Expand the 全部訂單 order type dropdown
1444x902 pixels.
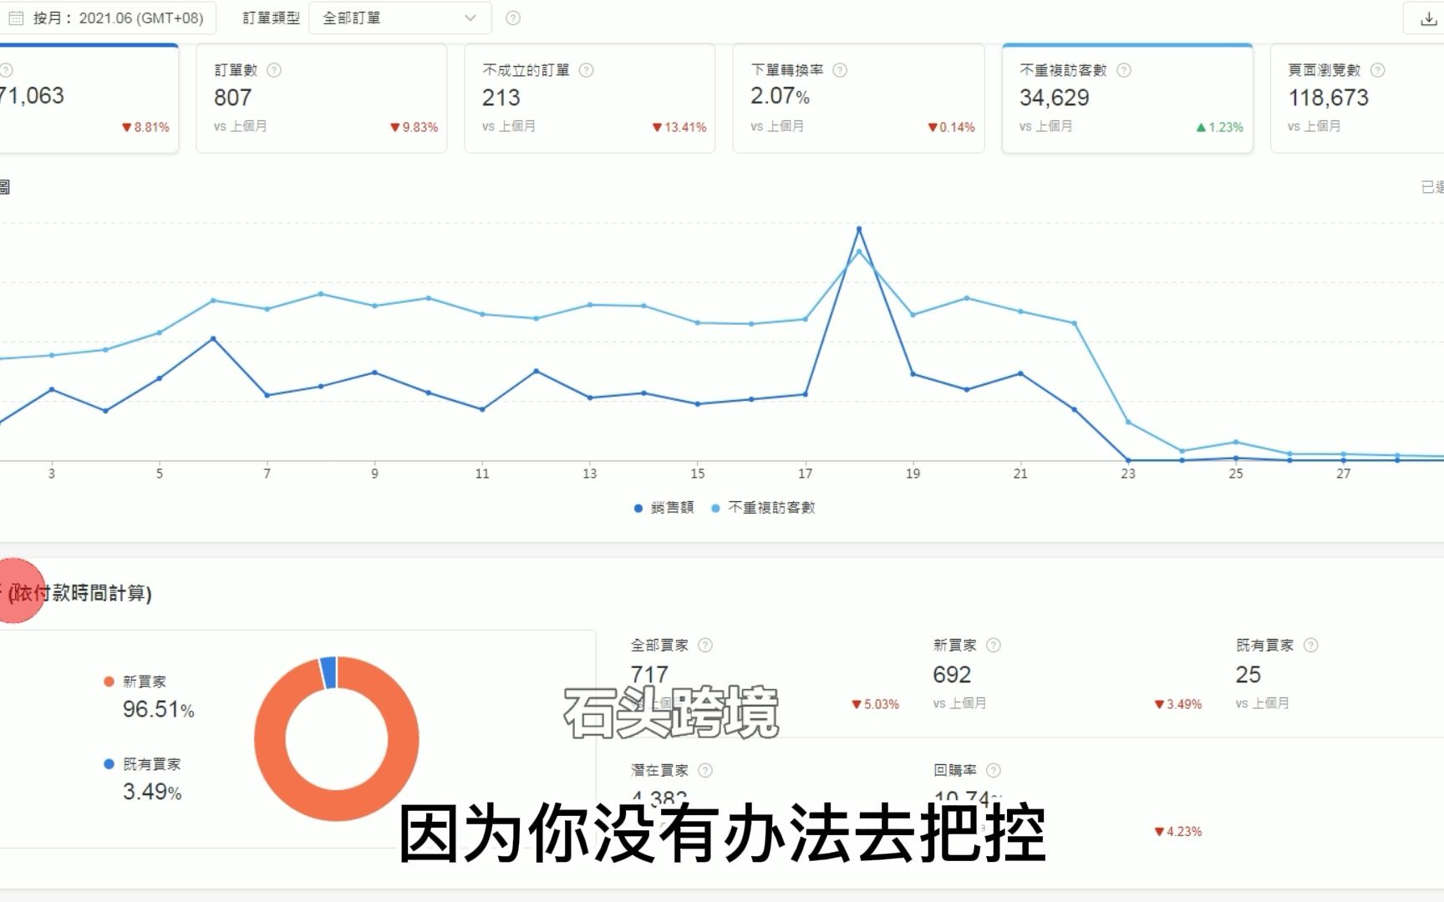coord(399,18)
